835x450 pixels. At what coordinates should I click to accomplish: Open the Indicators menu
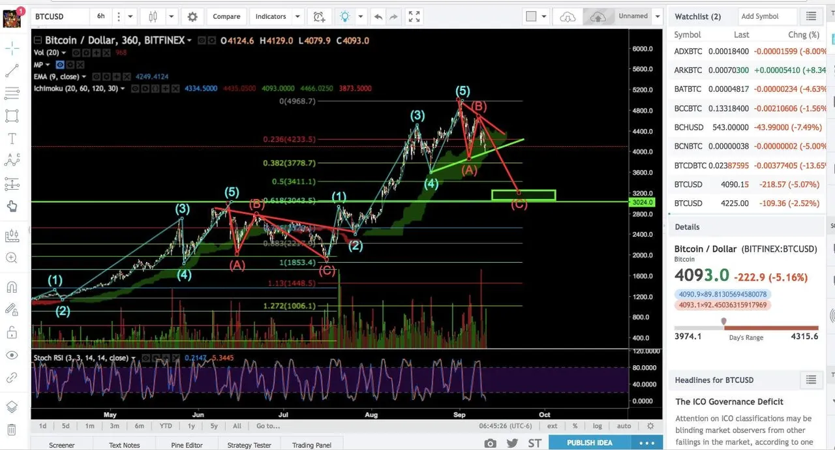click(x=271, y=16)
